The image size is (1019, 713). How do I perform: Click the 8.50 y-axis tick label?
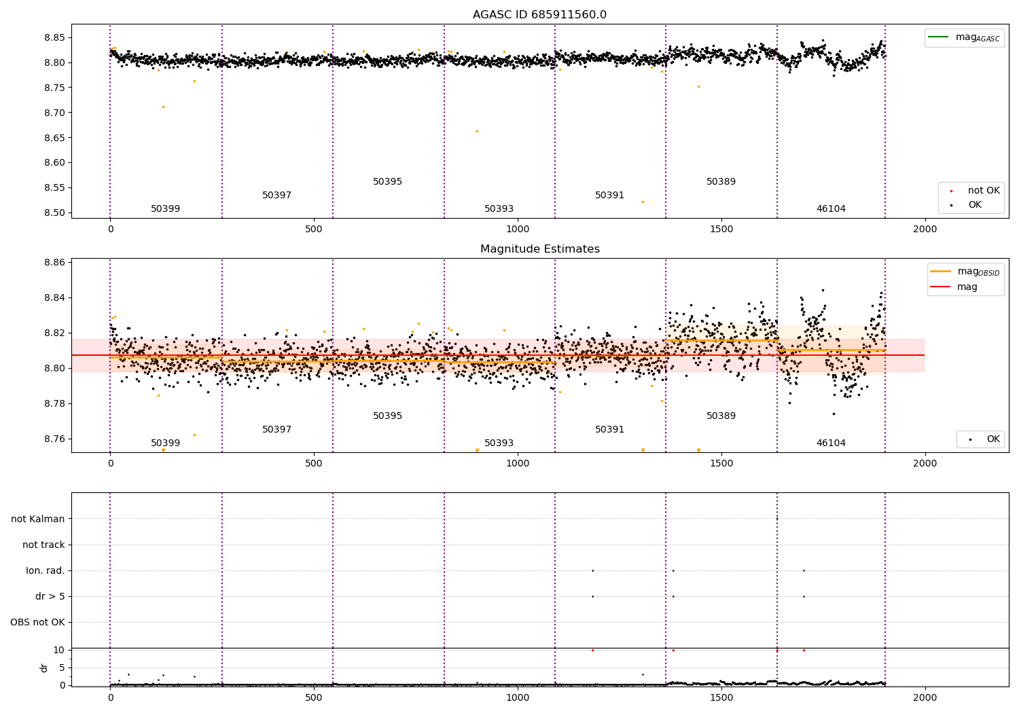click(54, 213)
